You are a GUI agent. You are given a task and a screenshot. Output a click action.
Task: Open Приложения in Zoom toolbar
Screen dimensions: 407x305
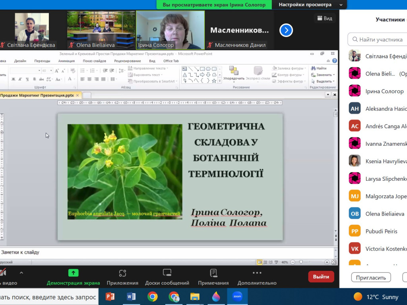(x=122, y=277)
